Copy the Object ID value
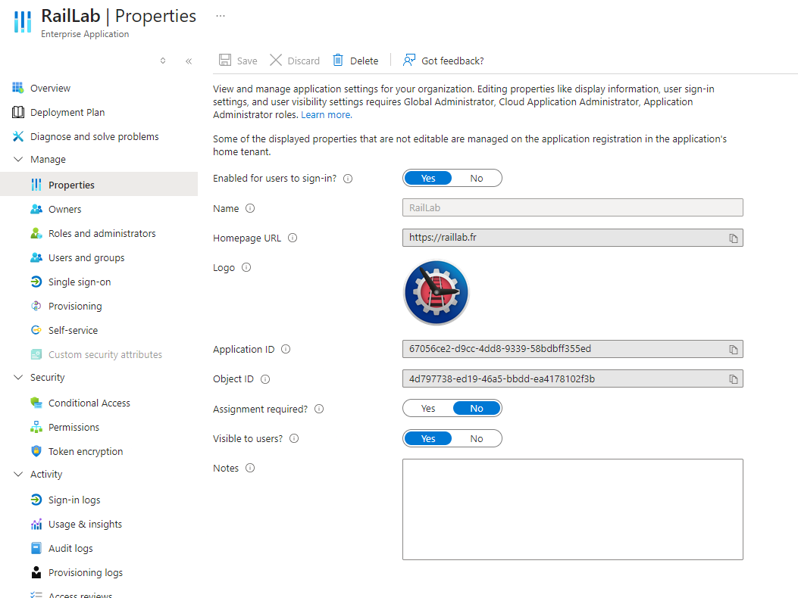Screen dimensions: 798x598 click(x=733, y=379)
